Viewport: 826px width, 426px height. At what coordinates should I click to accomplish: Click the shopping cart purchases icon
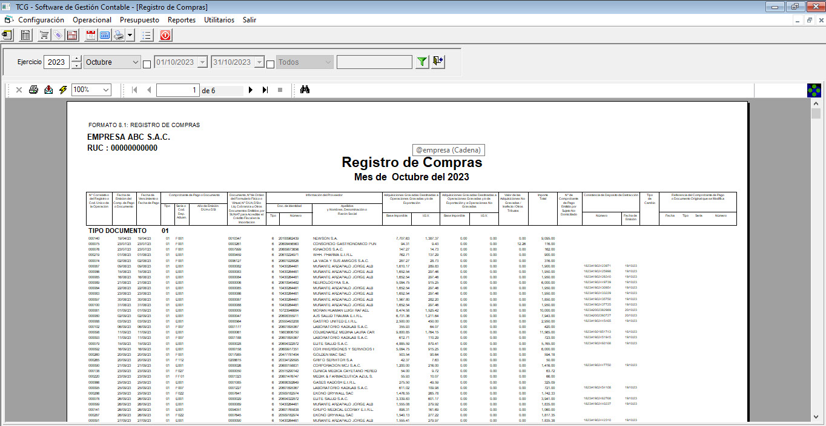click(44, 35)
